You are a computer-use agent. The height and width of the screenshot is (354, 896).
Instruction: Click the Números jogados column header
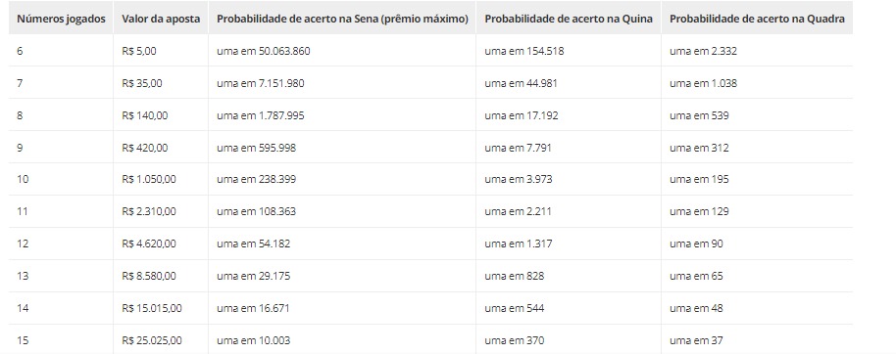(x=61, y=19)
